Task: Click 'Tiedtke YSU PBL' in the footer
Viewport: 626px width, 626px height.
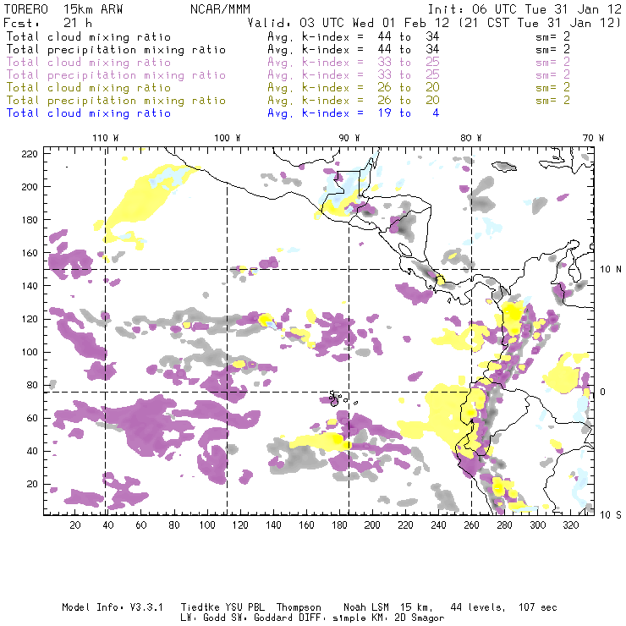Action: tap(222, 607)
